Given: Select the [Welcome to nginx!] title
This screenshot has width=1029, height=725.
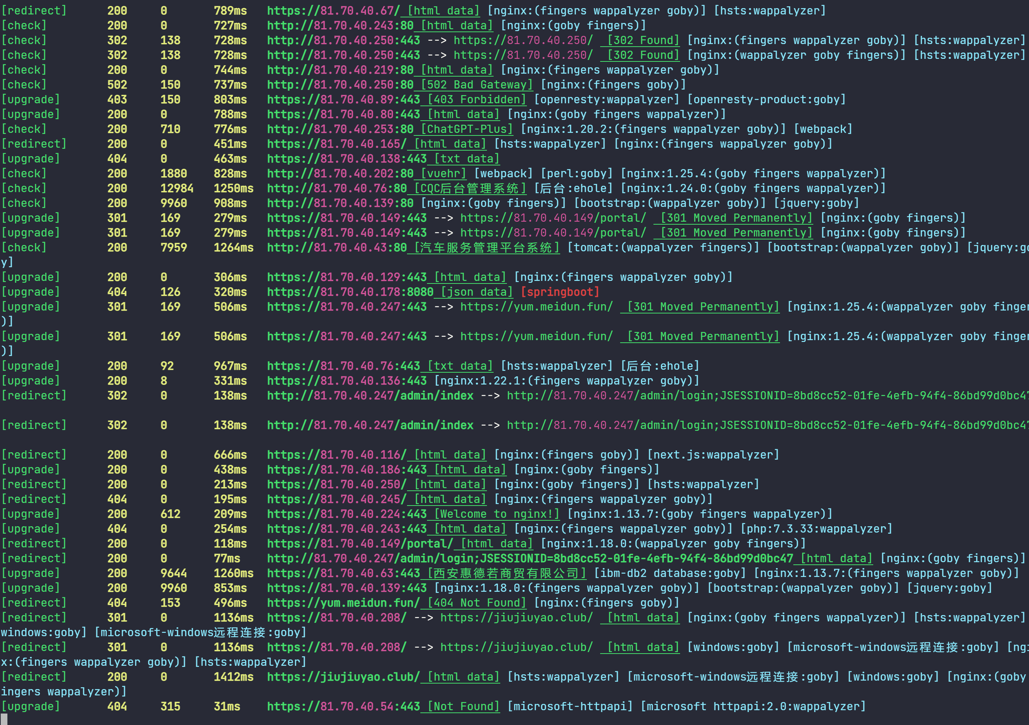Looking at the screenshot, I should coord(497,513).
